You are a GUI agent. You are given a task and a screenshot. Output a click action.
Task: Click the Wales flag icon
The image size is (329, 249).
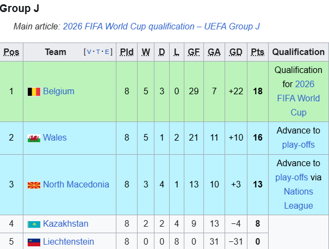(34, 138)
